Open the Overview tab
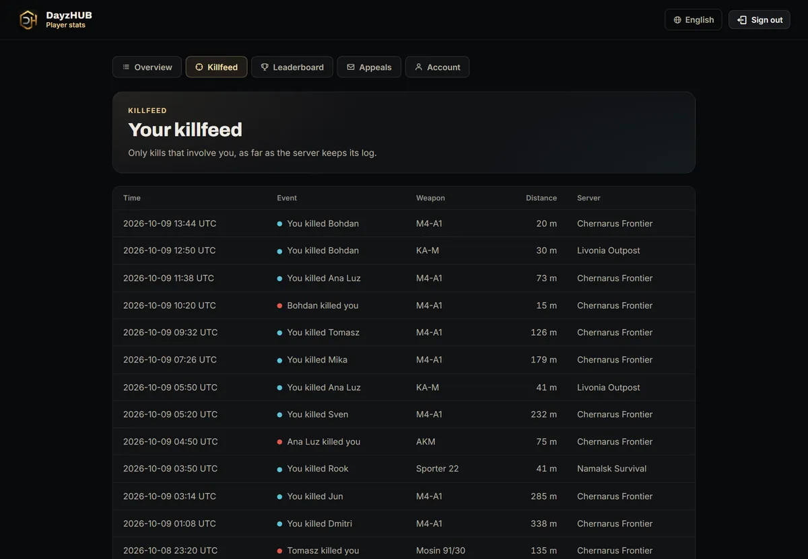The image size is (808, 559). 147,67
